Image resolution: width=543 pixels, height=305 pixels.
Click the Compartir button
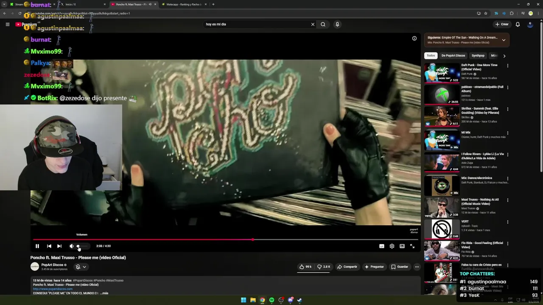pos(347,267)
